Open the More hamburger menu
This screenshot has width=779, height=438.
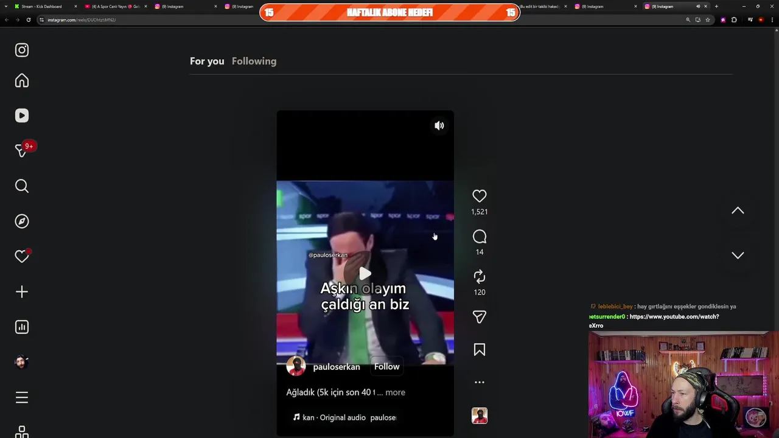(x=22, y=397)
